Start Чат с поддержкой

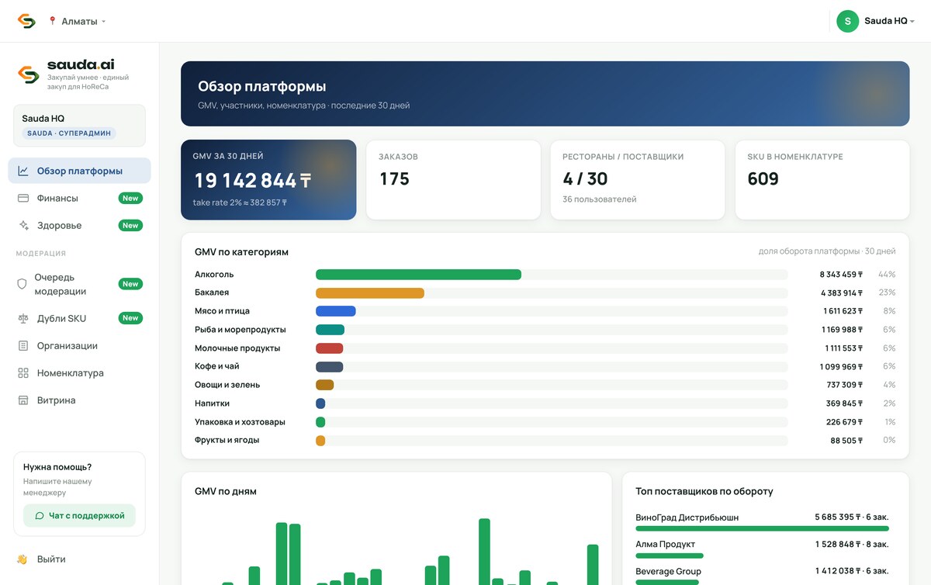coord(79,515)
